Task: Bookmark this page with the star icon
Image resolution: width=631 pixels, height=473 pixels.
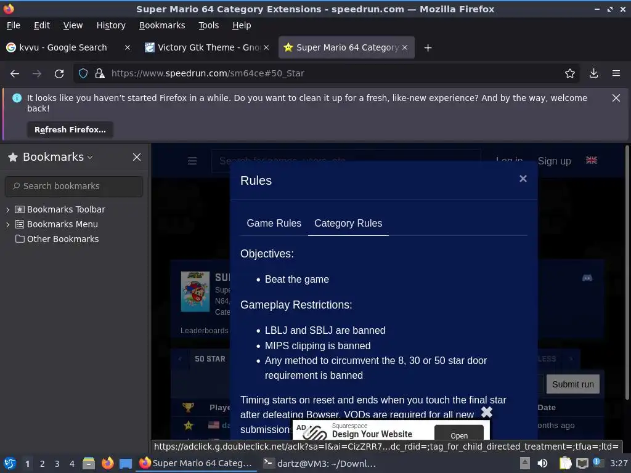Action: 569,73
